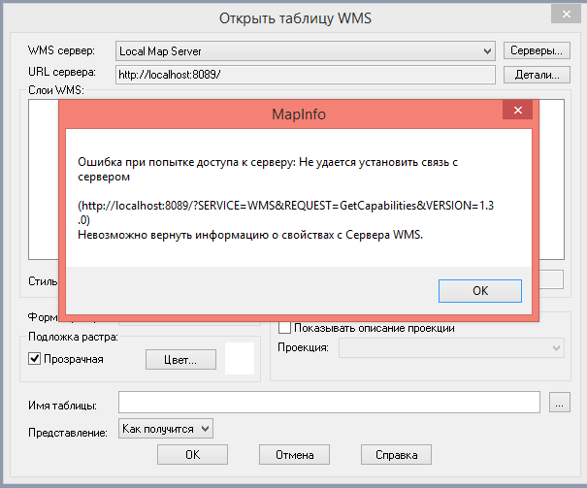The image size is (587, 488).
Task: Expand the Проекция dropdown
Action: pyautogui.click(x=451, y=348)
